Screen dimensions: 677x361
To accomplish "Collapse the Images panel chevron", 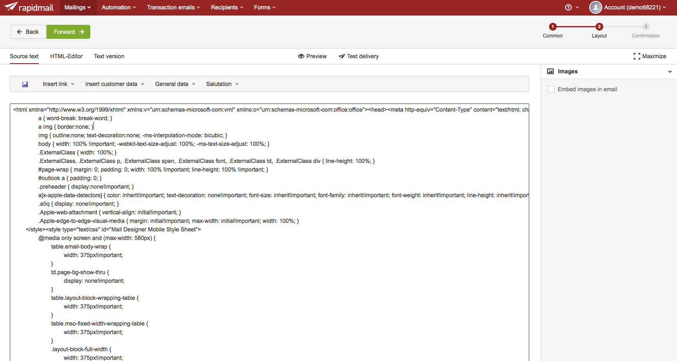I will 670,72.
